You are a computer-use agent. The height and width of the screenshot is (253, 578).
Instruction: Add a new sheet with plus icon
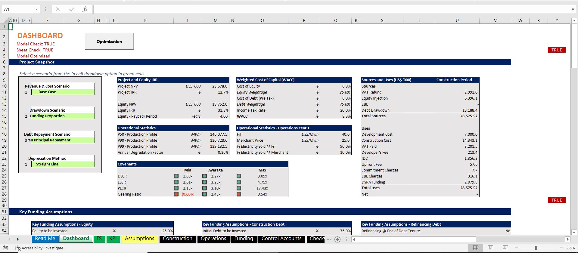tap(337, 239)
